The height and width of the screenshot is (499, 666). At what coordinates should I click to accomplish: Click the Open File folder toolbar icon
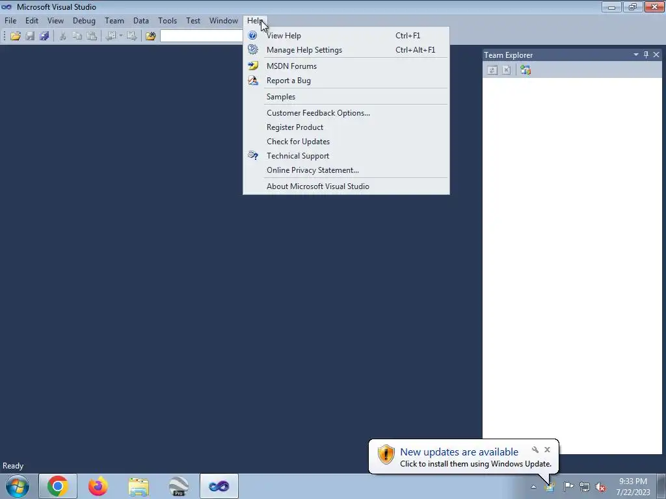(16, 36)
